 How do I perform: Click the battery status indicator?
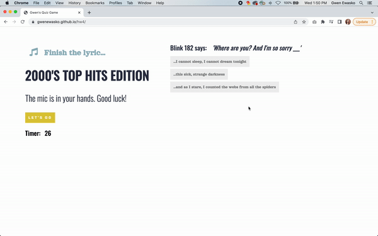(x=292, y=3)
